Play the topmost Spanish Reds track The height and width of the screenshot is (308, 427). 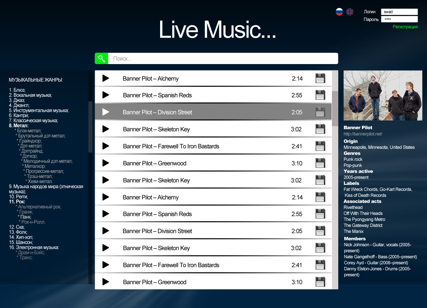(x=106, y=95)
